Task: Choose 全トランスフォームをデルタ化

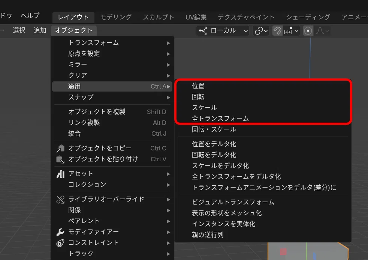Action: coord(263,177)
